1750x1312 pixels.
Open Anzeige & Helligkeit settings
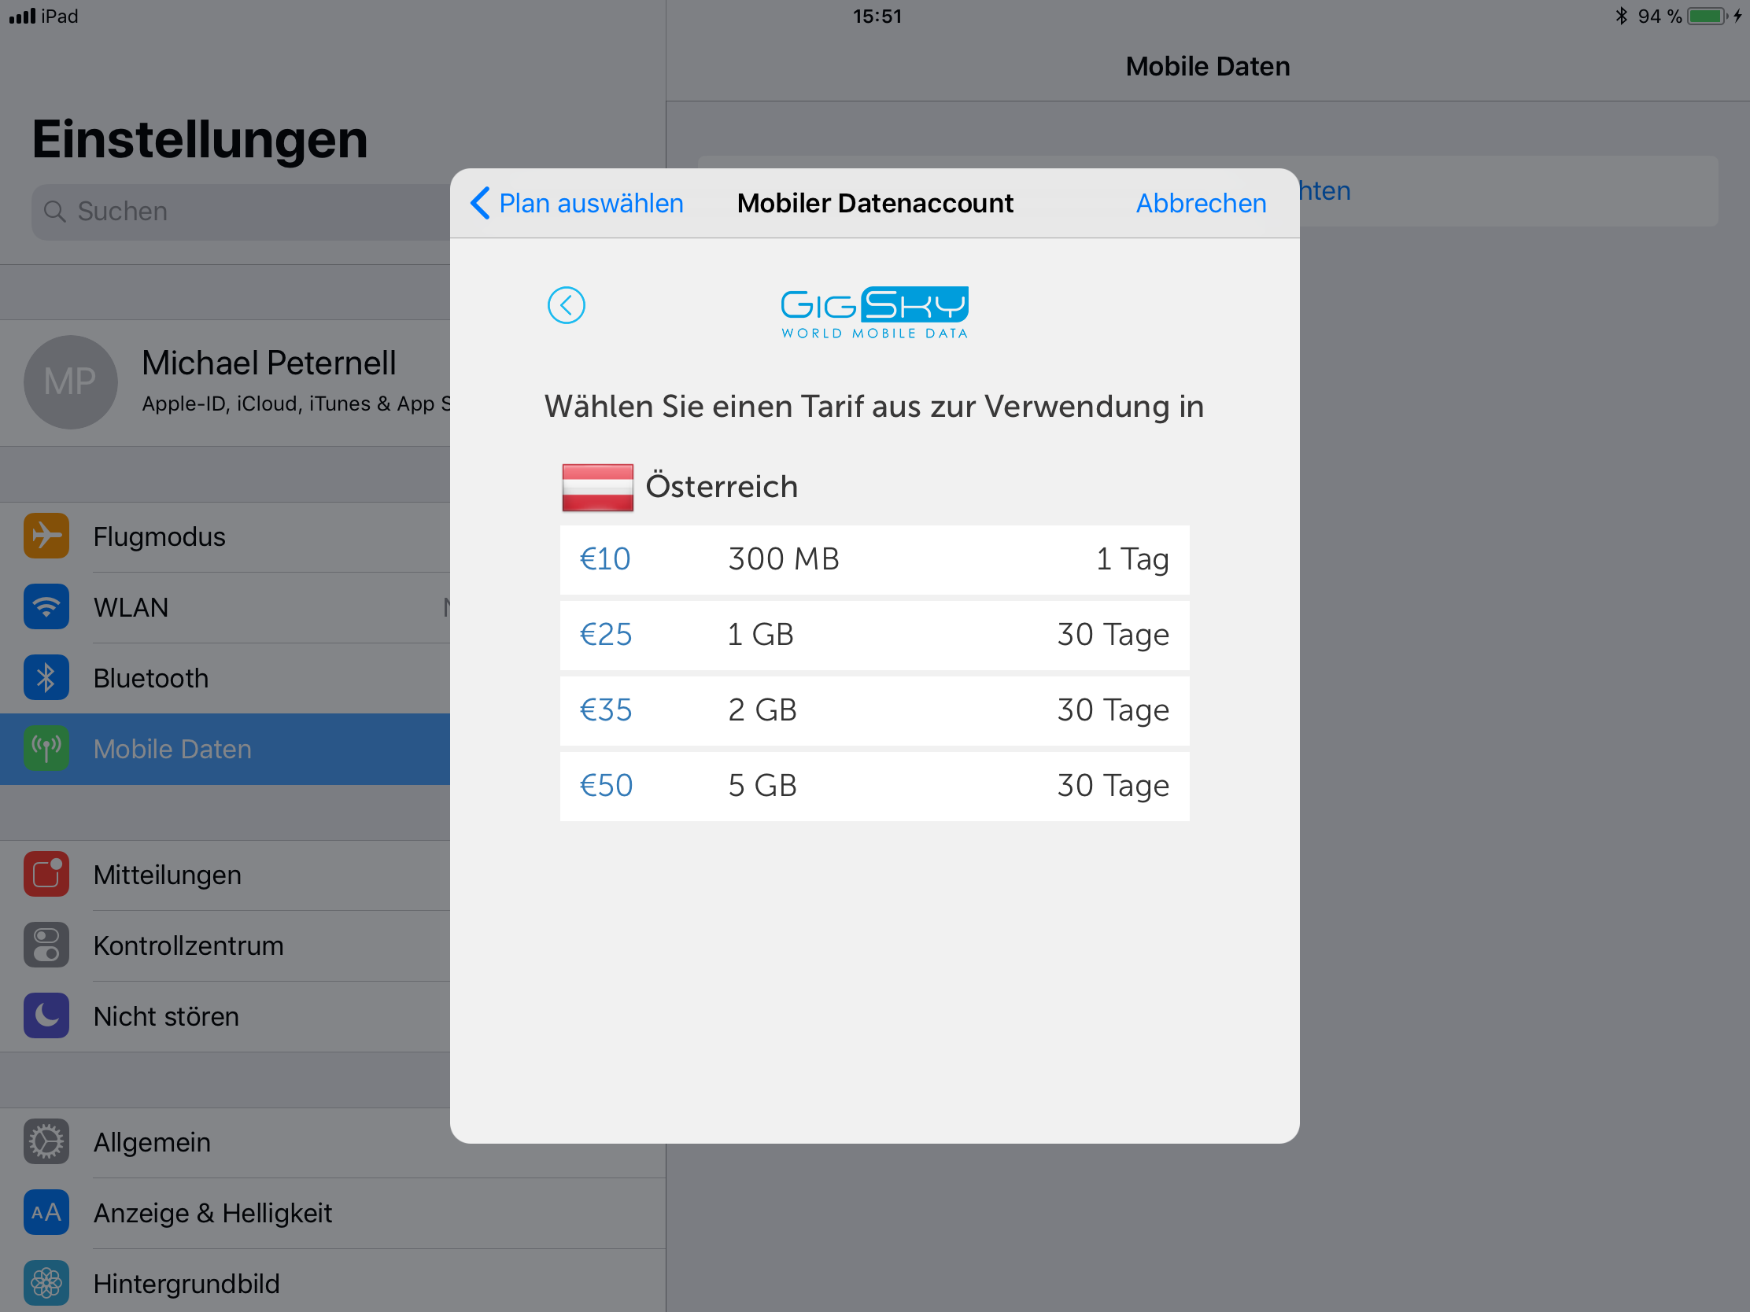(213, 1213)
